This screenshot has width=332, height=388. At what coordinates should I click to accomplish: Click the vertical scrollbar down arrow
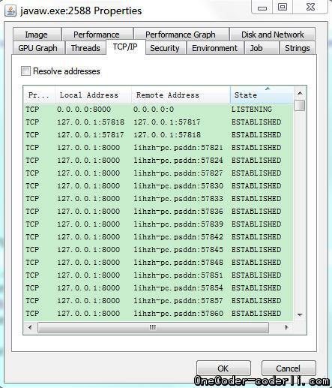(x=300, y=315)
